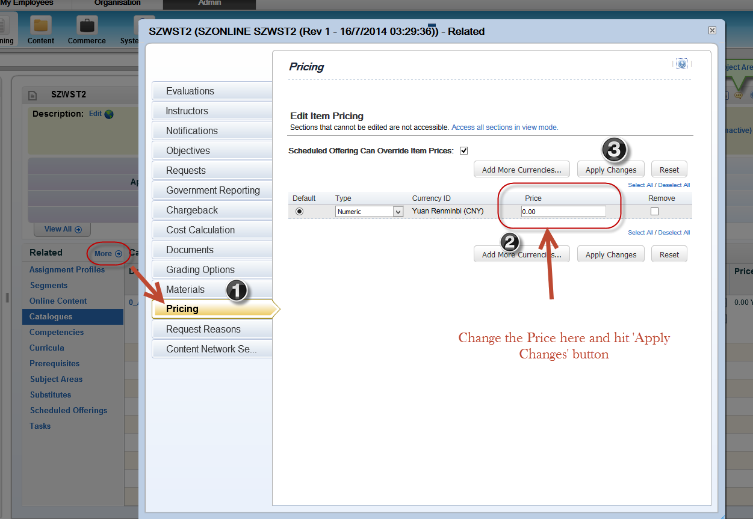Switch to the Admin top tab
The image size is (753, 519).
coord(209,4)
